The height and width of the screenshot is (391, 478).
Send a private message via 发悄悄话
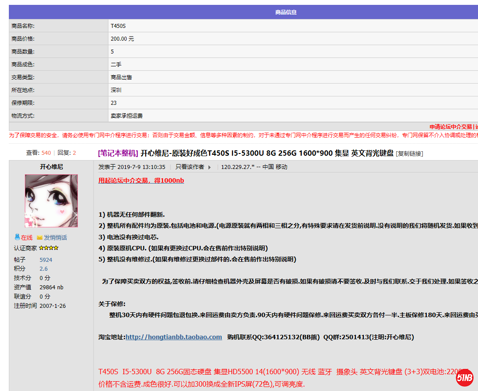point(55,238)
